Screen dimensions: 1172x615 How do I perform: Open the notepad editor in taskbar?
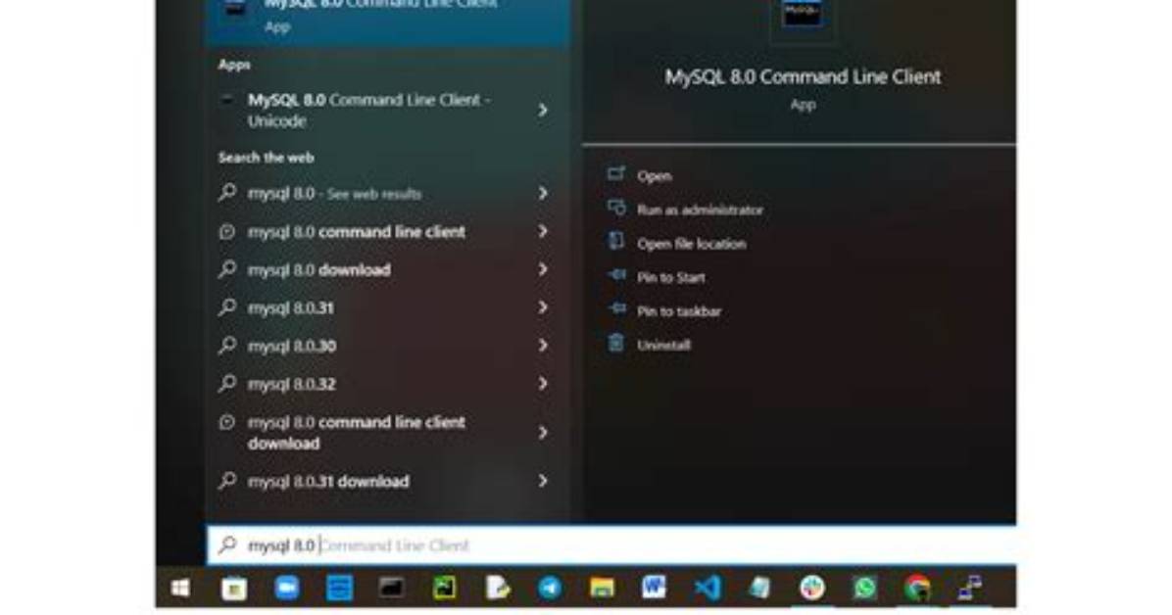pos(497,589)
